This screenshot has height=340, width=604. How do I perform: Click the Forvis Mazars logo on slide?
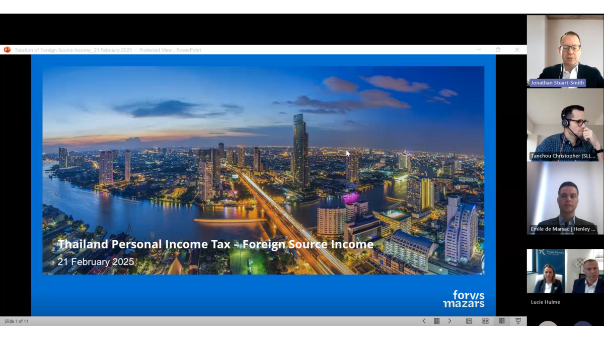click(x=464, y=299)
